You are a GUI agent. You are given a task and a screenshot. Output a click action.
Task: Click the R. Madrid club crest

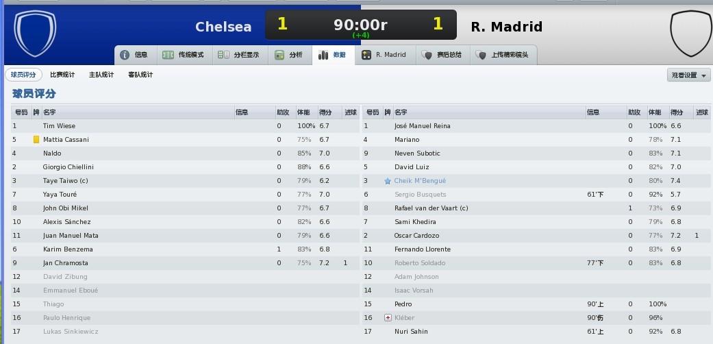point(690,33)
